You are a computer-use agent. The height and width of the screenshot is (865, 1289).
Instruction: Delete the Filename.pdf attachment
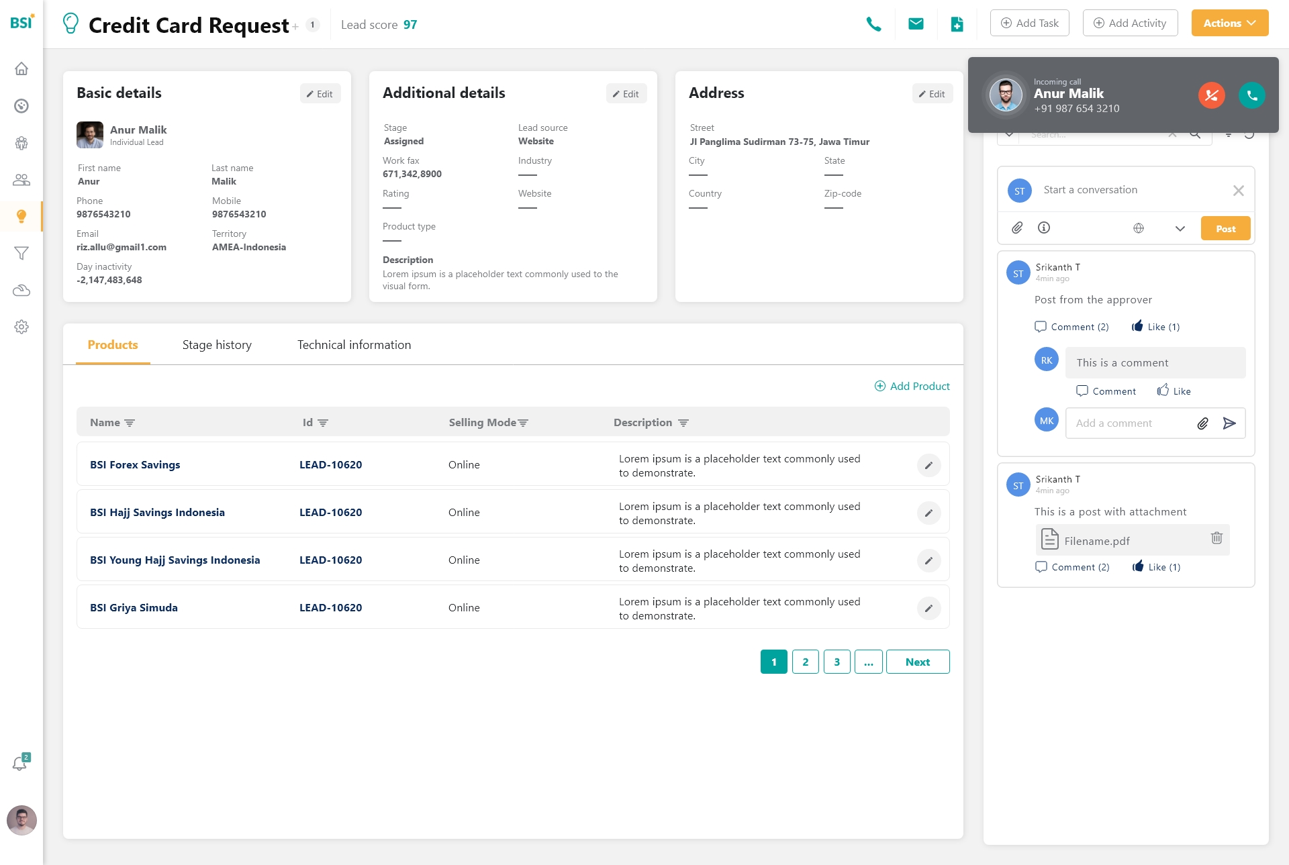[x=1216, y=538]
